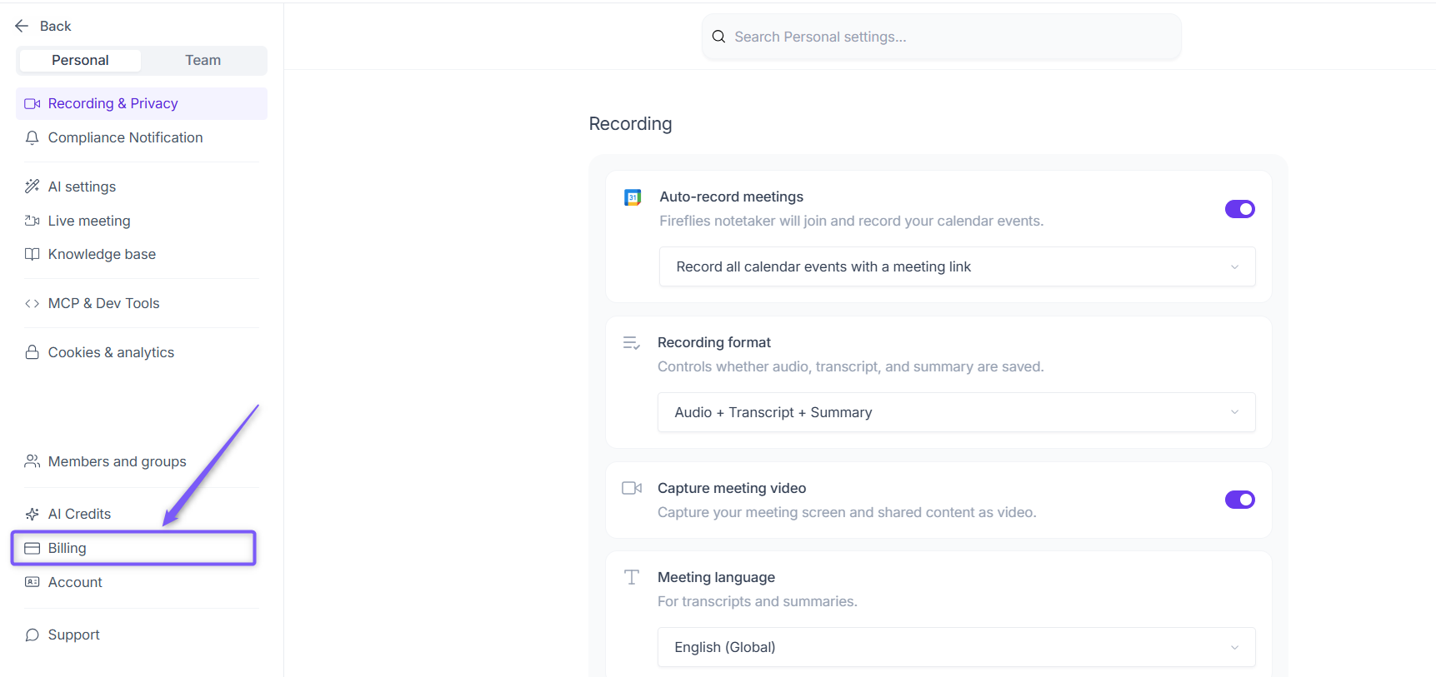The image size is (1436, 677).
Task: Click the search magnifier icon
Action: (718, 37)
